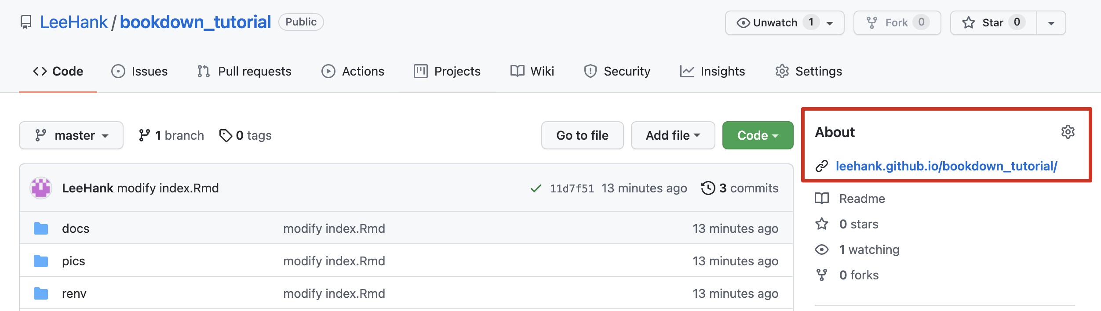Open the docs folder
Screen dimensions: 1101x311
(76, 228)
